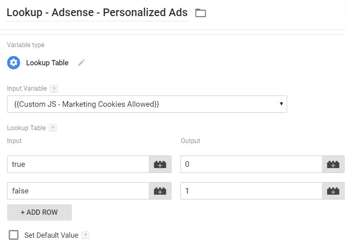Click the folder icon beside the variable name
The height and width of the screenshot is (247, 346).
point(200,13)
